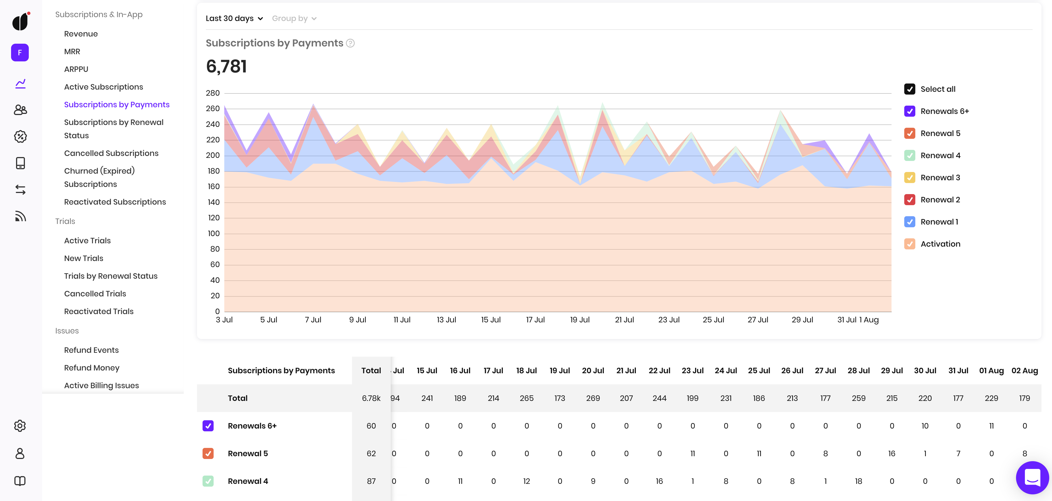Open Cancelled Trials report
The width and height of the screenshot is (1052, 501).
pos(95,294)
